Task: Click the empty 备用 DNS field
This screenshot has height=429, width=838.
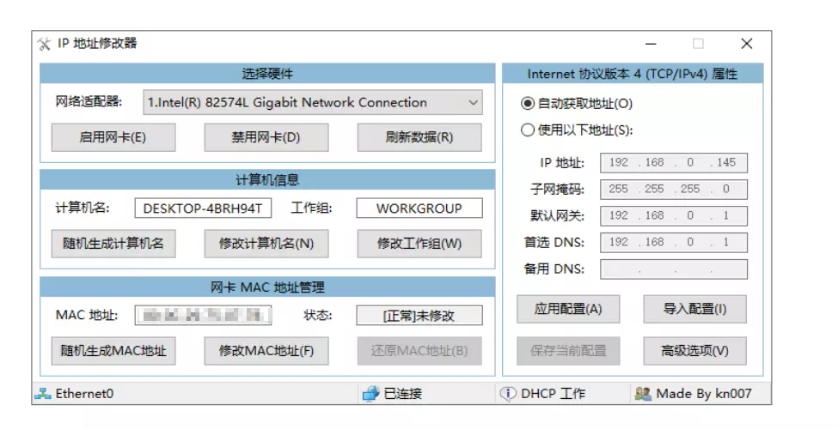Action: point(674,269)
